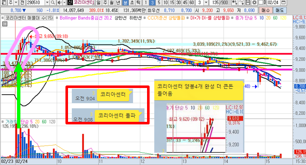Viewport: 306px width, 165px height.
Task: Click the date field showing 02/24
Action: pos(273,3)
